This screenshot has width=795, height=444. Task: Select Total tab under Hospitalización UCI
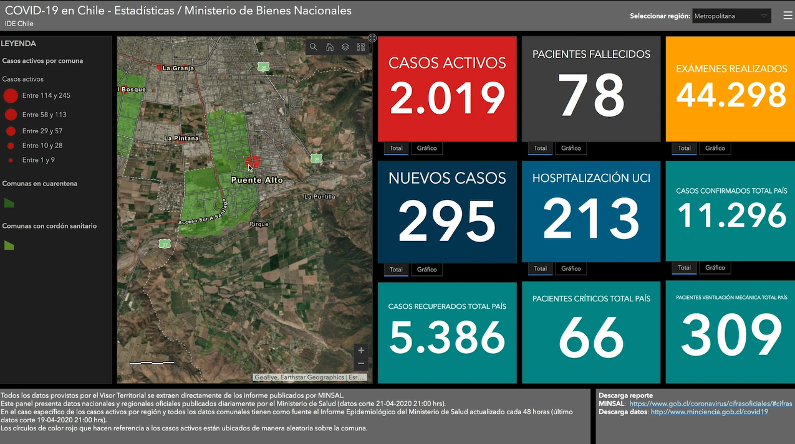tap(540, 269)
